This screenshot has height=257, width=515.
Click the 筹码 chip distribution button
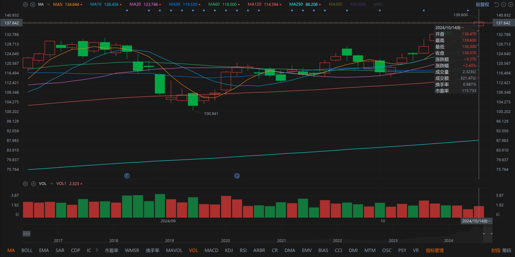point(507,250)
